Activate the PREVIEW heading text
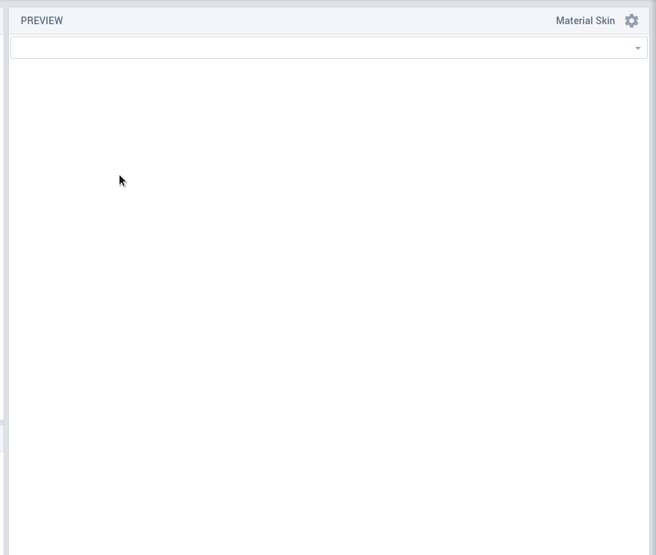The image size is (656, 555). pyautogui.click(x=41, y=21)
